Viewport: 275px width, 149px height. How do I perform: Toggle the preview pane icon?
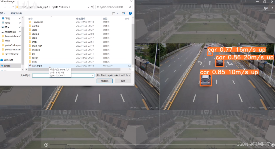pos(123,13)
